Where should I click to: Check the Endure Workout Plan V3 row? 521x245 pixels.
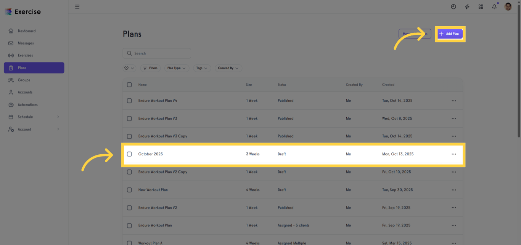click(129, 118)
